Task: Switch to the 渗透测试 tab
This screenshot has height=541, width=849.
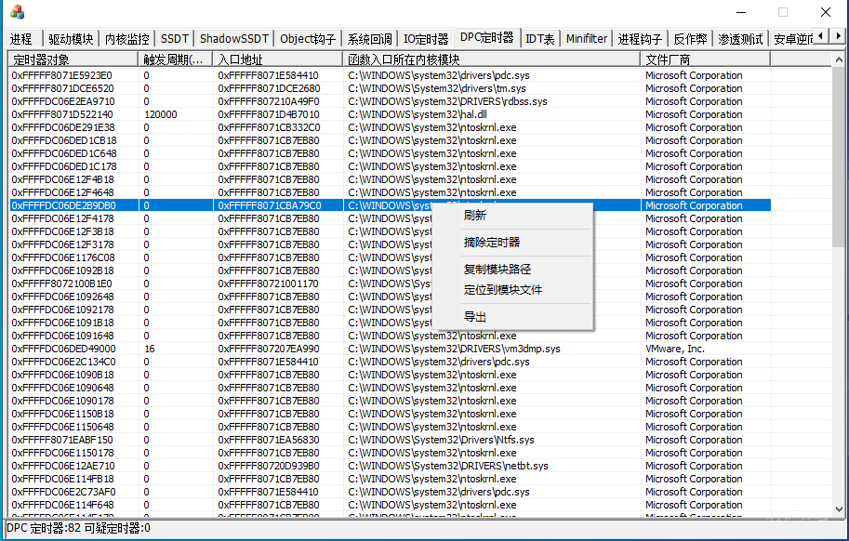Action: (740, 39)
